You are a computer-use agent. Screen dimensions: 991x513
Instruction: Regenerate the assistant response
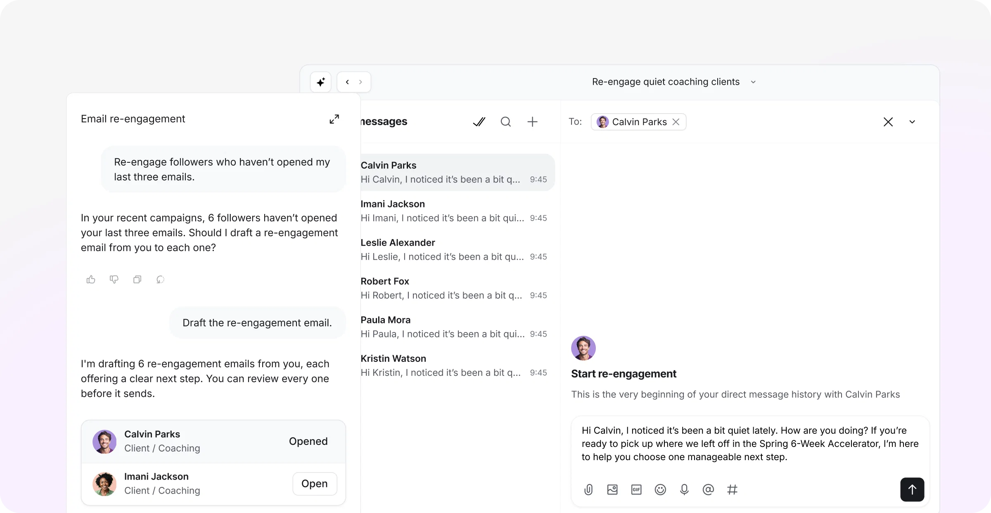coord(160,280)
